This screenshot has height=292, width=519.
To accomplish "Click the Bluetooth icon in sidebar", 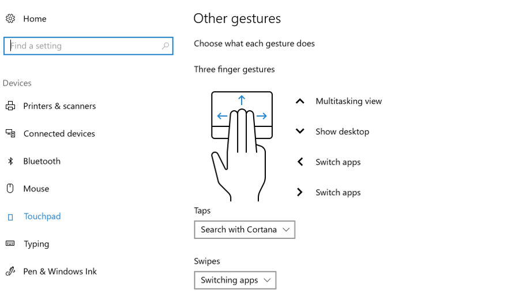I will click(x=10, y=161).
